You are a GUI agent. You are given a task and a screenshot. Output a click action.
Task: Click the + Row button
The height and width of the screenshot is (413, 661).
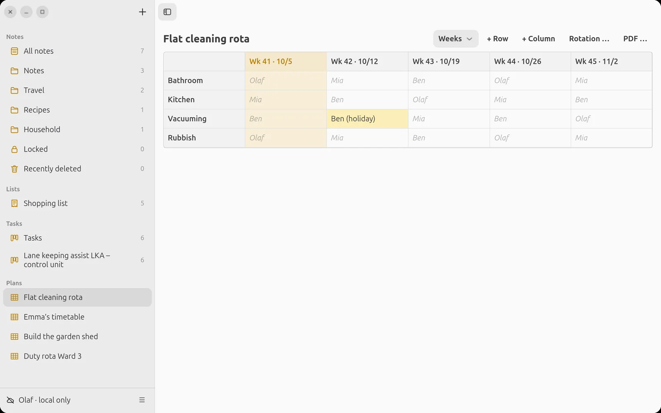tap(497, 39)
